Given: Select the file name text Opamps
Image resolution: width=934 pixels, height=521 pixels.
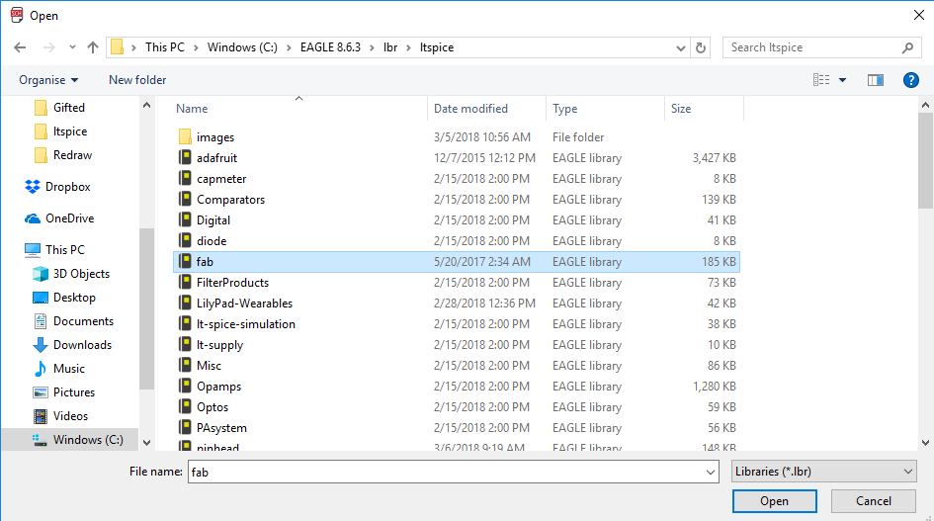Looking at the screenshot, I should [218, 387].
